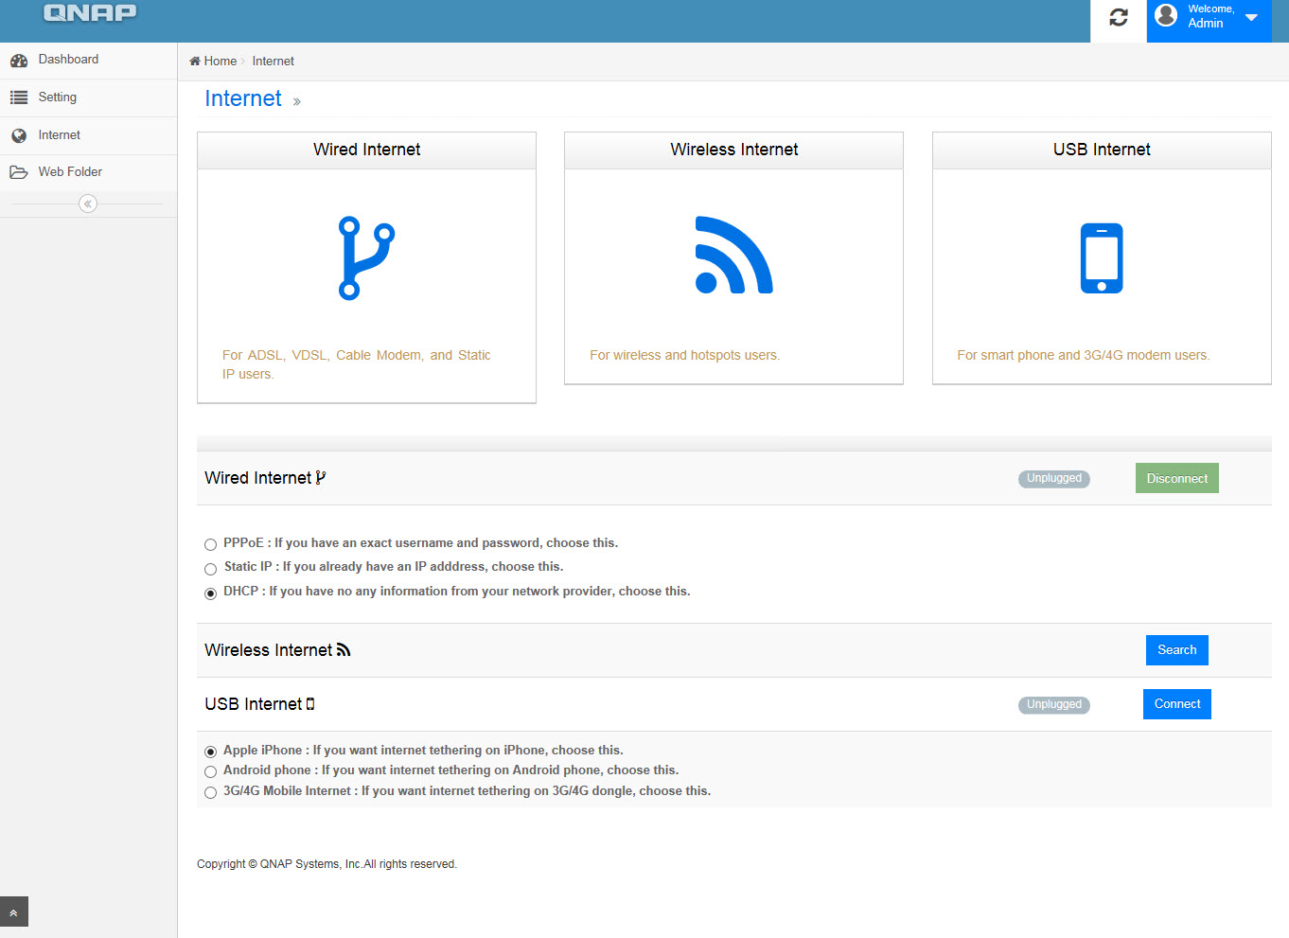
Task: Click the Home icon in breadcrumb
Action: click(195, 61)
